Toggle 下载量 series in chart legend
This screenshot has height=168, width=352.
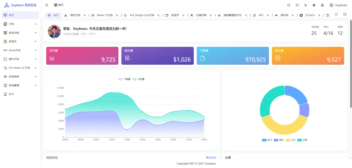click(125, 79)
